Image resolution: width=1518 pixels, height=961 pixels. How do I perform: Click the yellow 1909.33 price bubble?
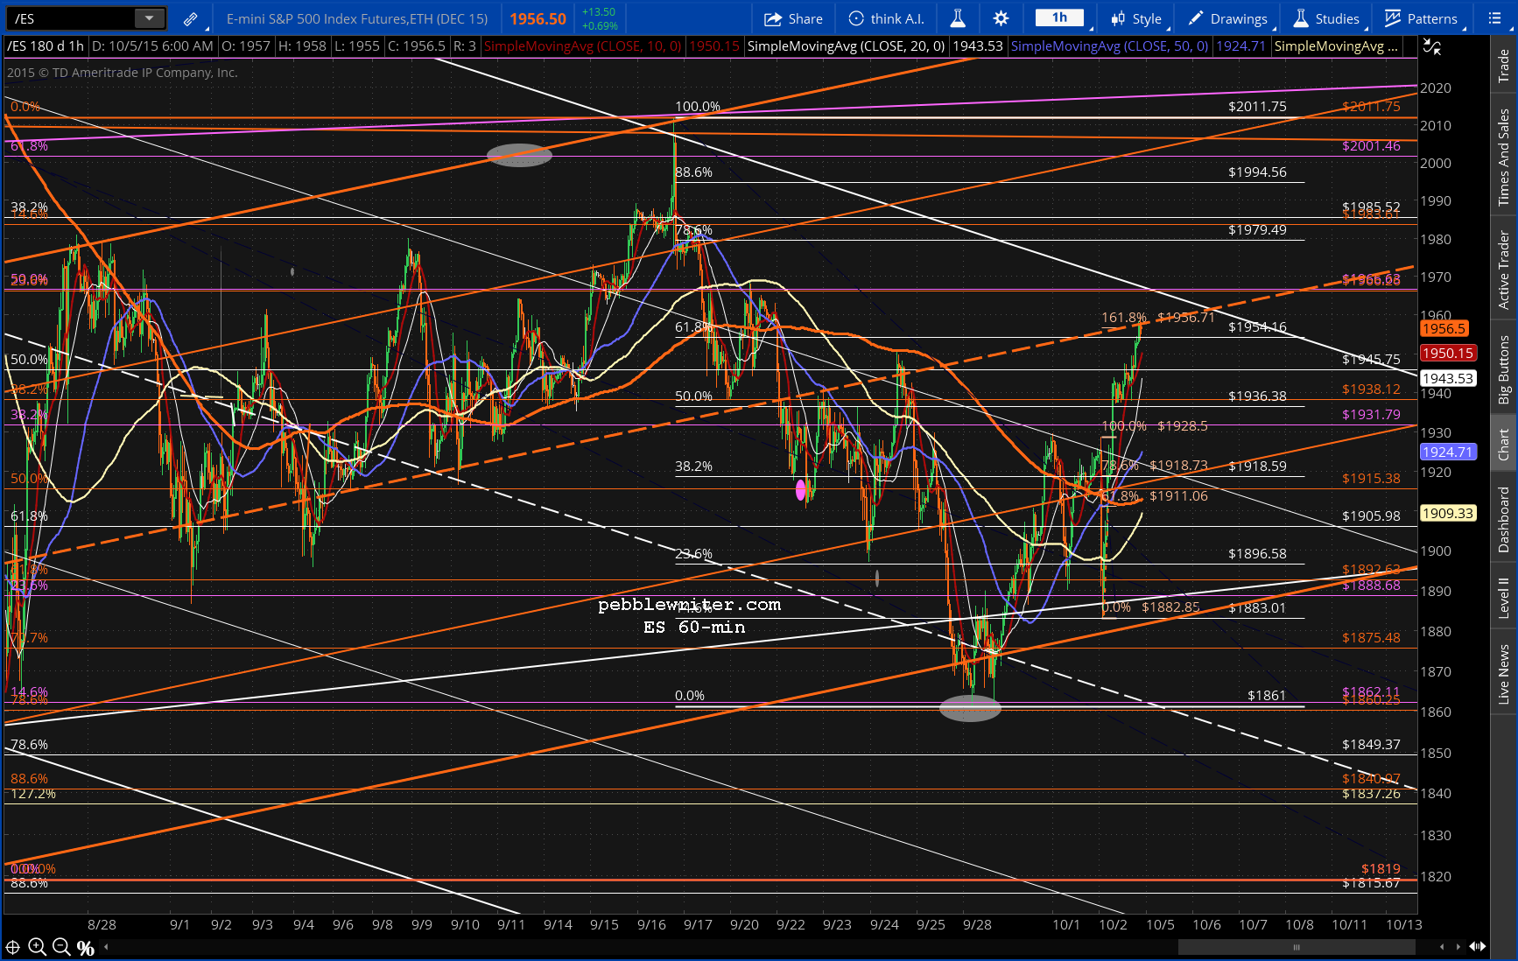click(1448, 514)
